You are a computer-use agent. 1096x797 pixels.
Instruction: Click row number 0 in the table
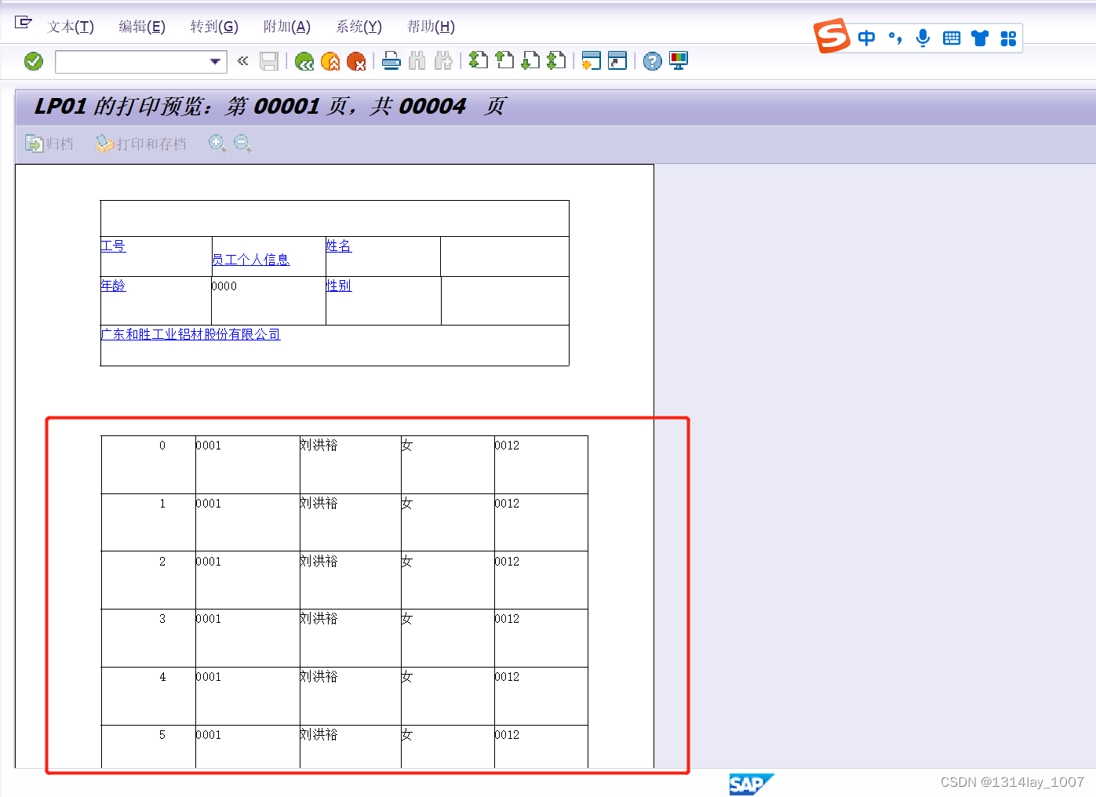[x=162, y=446]
